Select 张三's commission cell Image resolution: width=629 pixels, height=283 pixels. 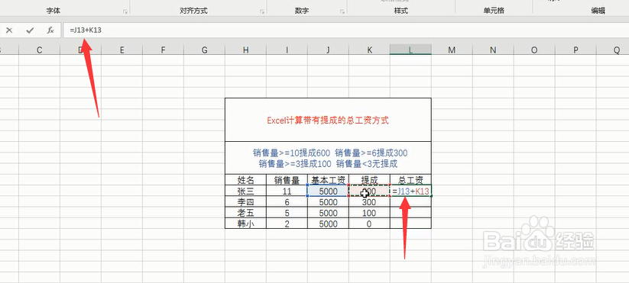point(369,191)
